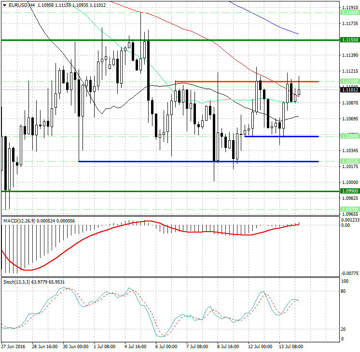The width and height of the screenshot is (360, 352).
Task: Click the 6 Jul 00:00 time label
Action: click(x=166, y=346)
